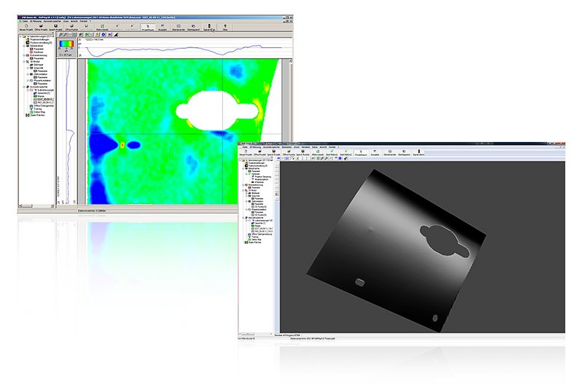This screenshot has height=389, width=583.
Task: Toggle Projektbaum button in back window toolbar
Action: pyautogui.click(x=148, y=27)
